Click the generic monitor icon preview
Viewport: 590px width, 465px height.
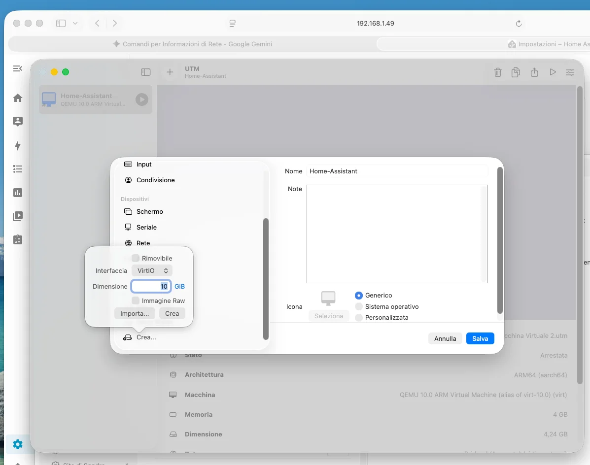click(328, 298)
